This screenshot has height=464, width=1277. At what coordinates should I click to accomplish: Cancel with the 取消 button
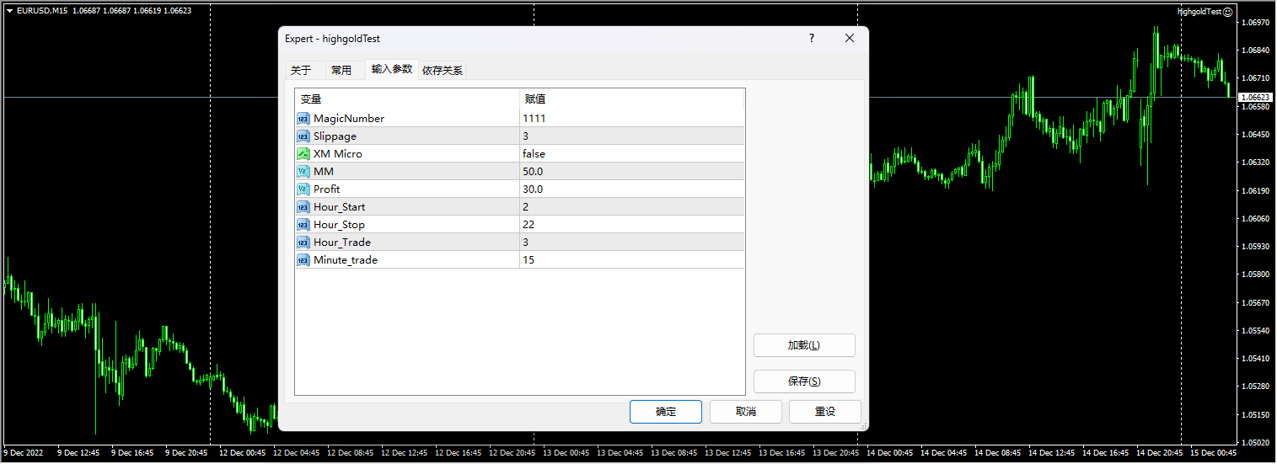[x=746, y=412]
